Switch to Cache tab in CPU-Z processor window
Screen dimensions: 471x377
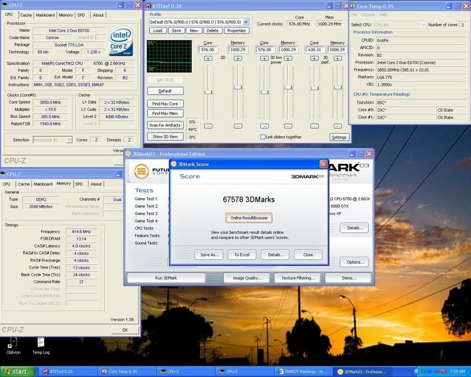pos(26,15)
